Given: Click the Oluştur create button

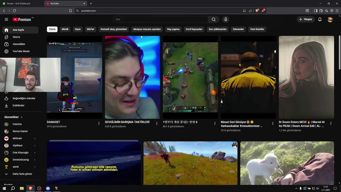Looking at the screenshot, I should point(306,19).
